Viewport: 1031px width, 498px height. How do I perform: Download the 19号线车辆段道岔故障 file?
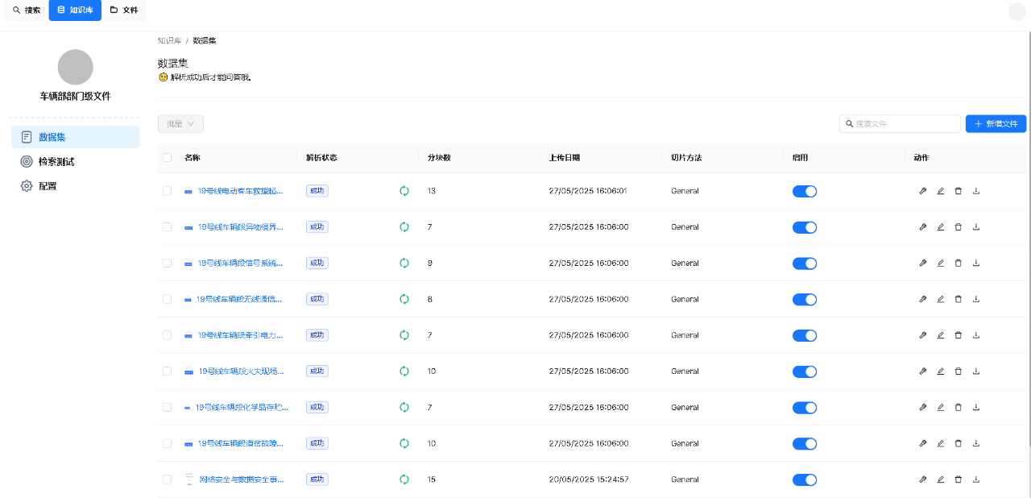(x=976, y=443)
